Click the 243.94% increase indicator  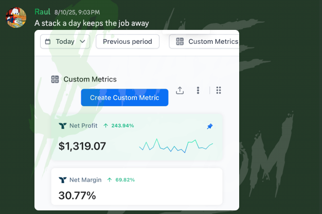(119, 125)
